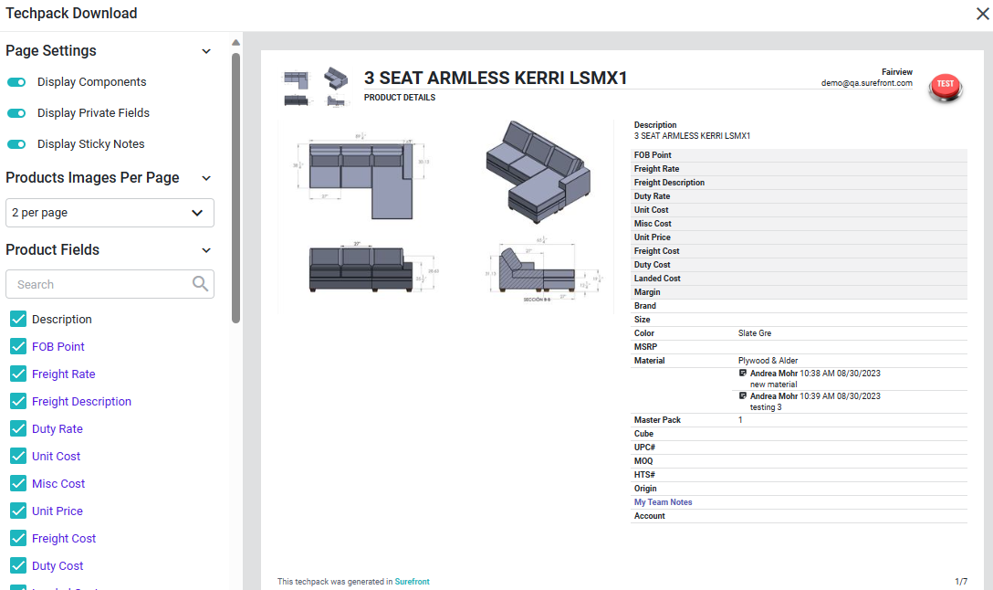
Task: Uncheck the FOB Point checkbox
Action: point(18,346)
